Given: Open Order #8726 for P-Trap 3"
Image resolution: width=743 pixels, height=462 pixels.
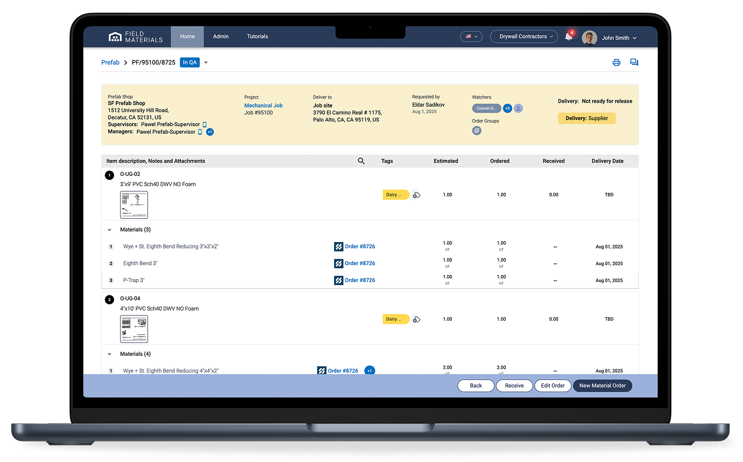Looking at the screenshot, I should [x=360, y=280].
